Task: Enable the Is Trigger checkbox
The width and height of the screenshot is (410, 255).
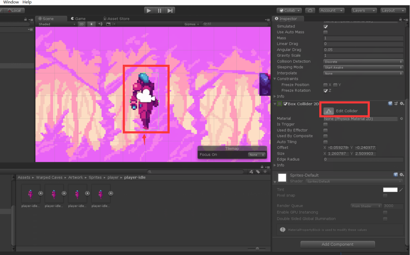Action: tap(326, 124)
